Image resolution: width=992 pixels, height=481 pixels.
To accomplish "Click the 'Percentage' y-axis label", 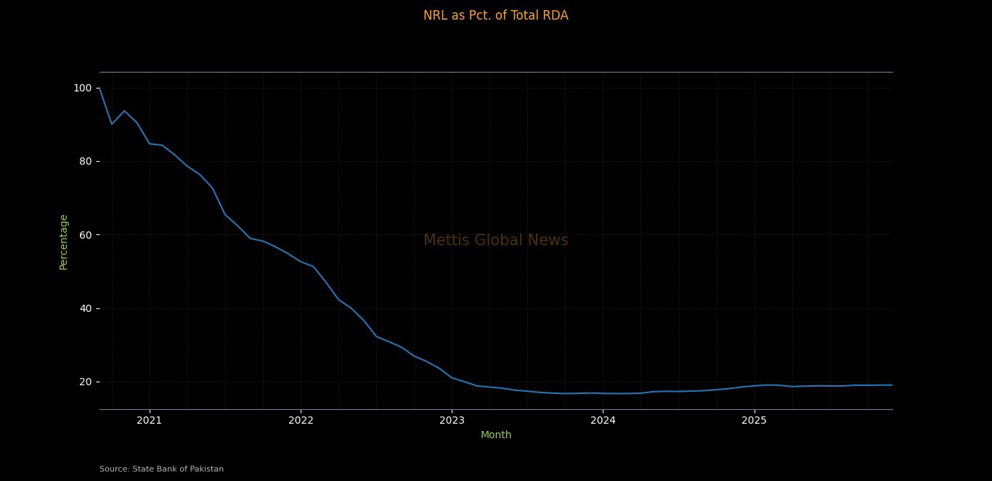I will point(64,242).
